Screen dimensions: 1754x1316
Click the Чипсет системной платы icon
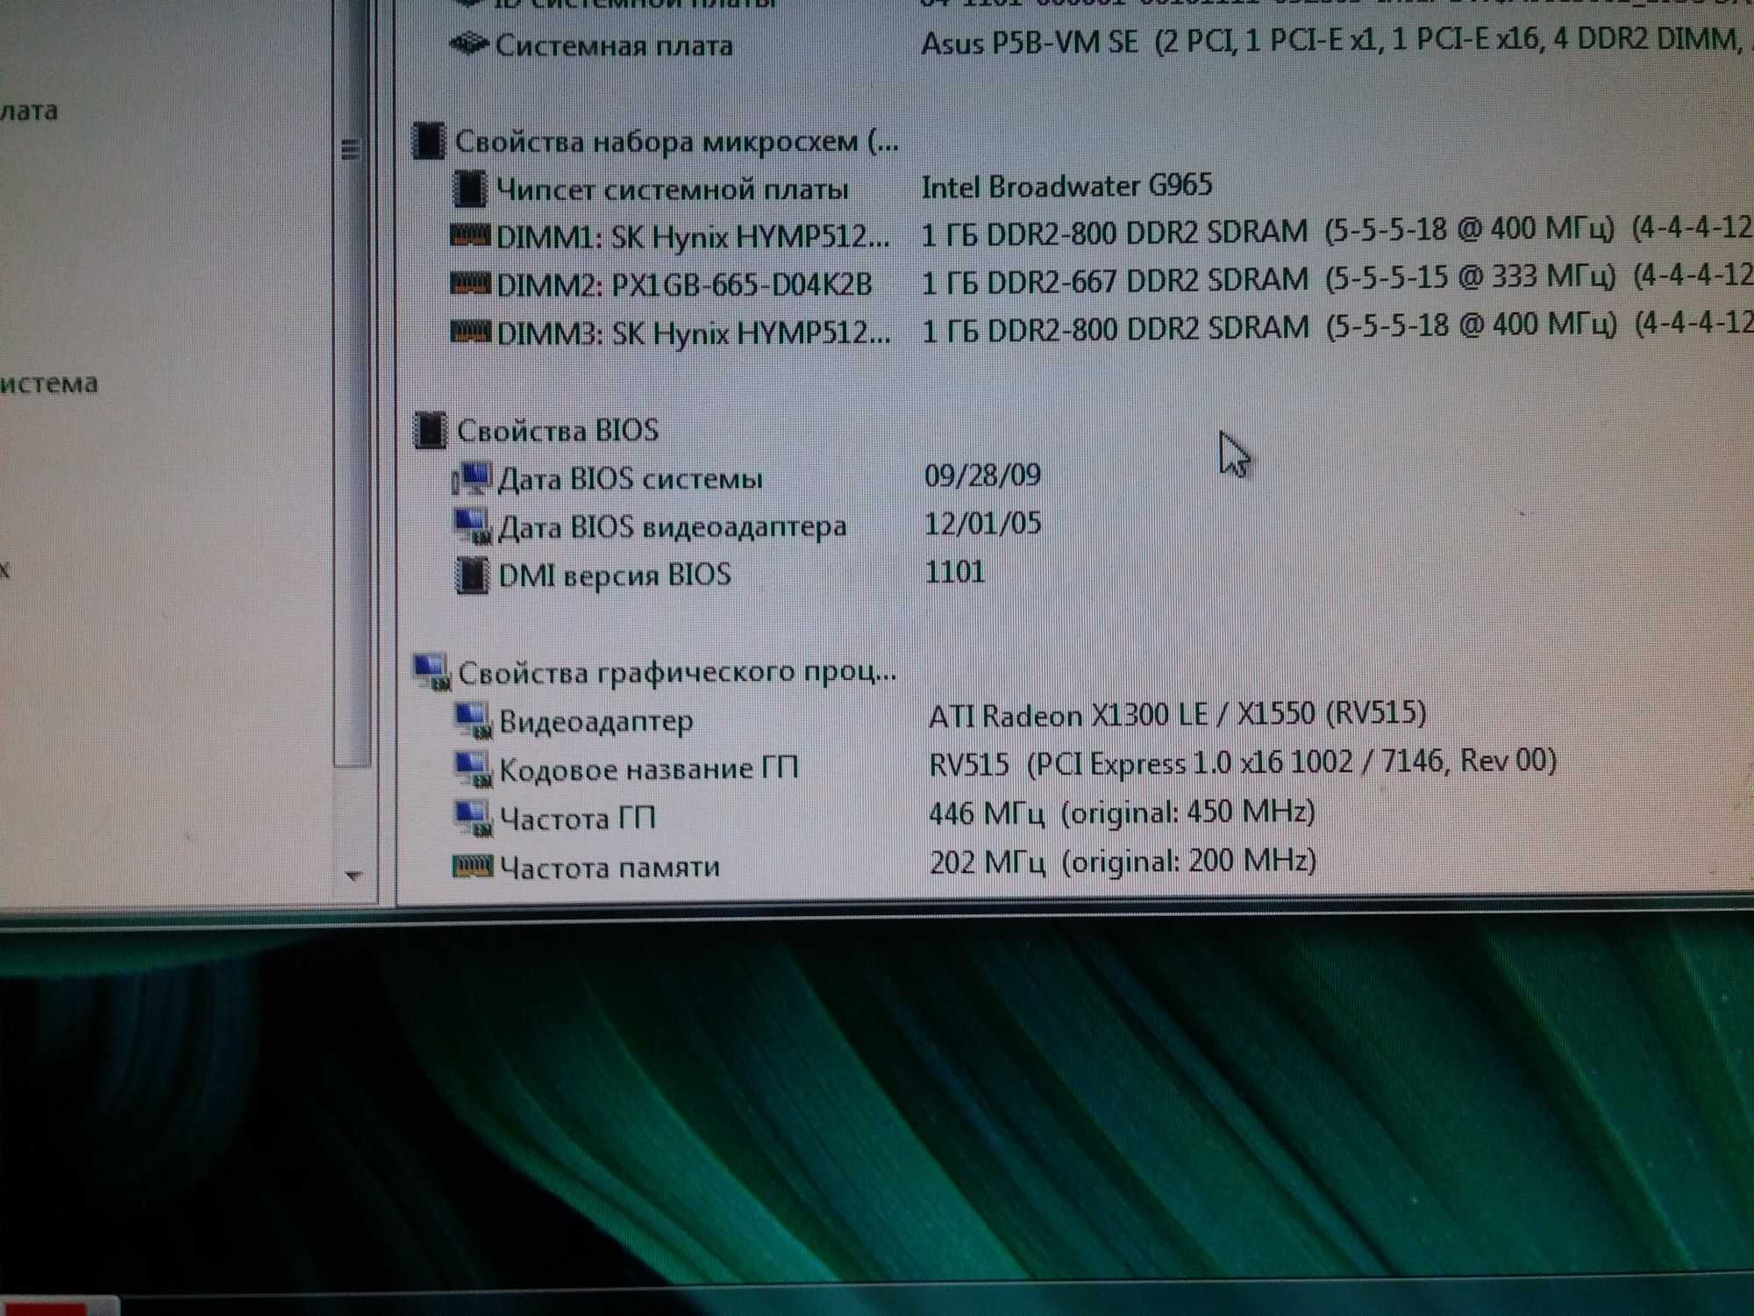click(469, 189)
